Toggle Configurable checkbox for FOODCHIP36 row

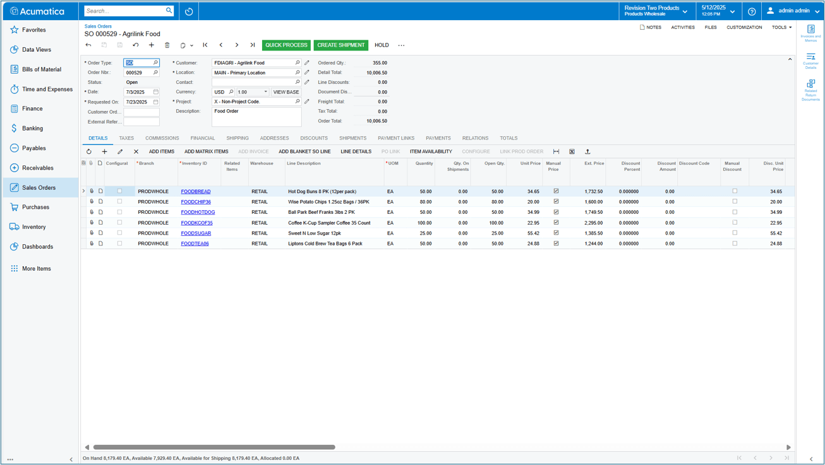(119, 201)
